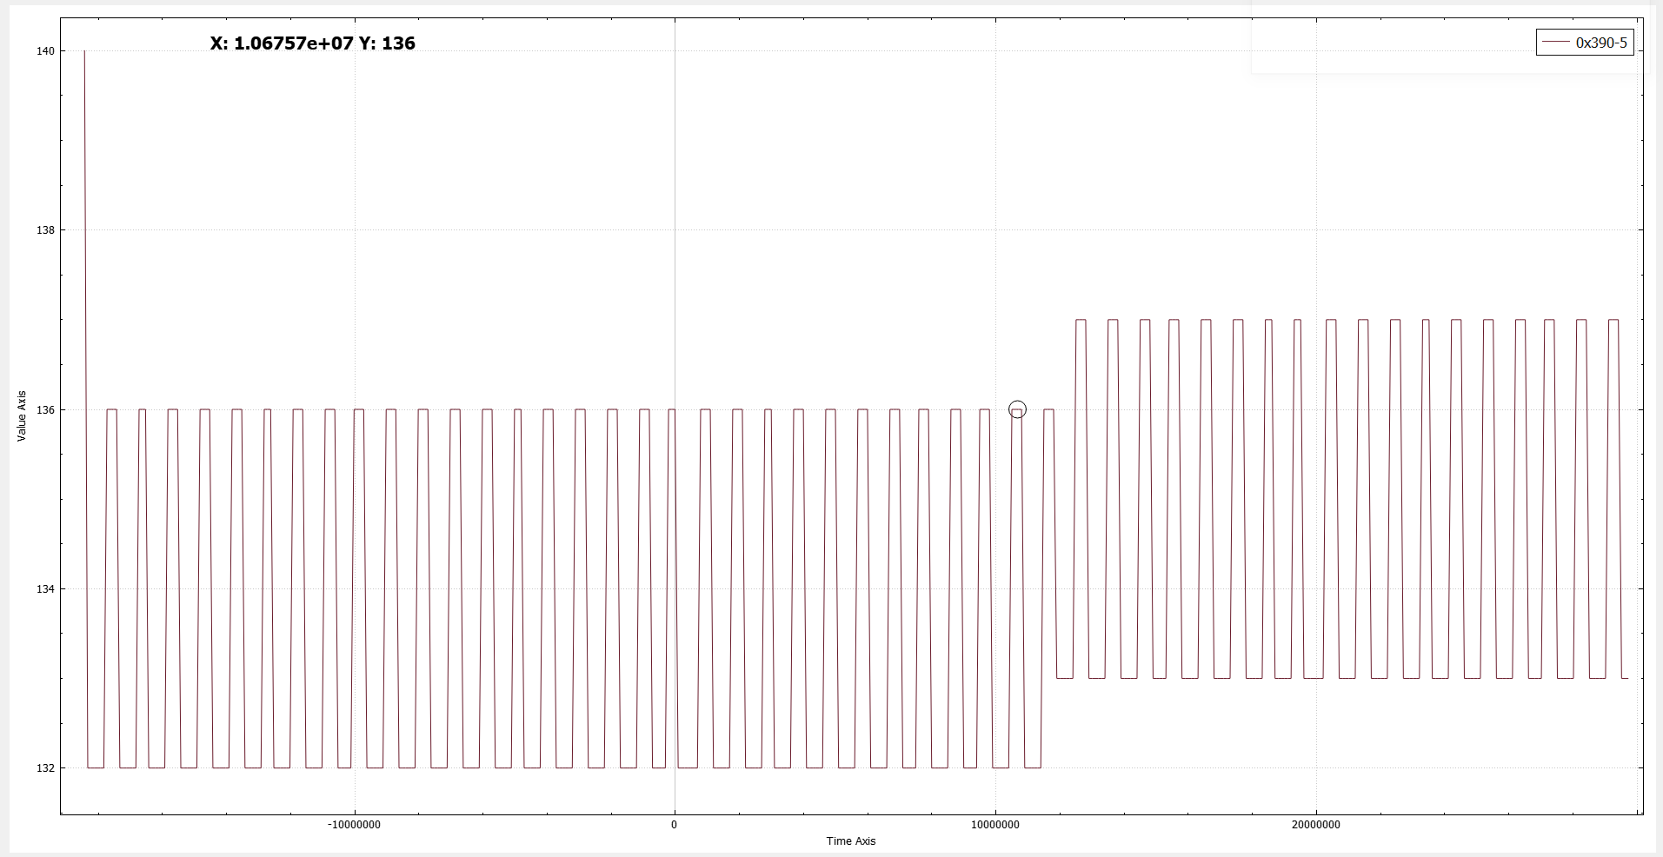
Task: Click the 136 tick label on value axis
Action: [45, 409]
